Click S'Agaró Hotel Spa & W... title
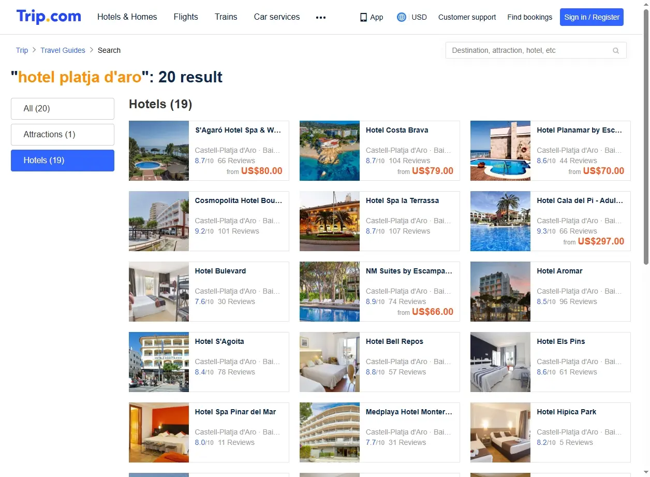The image size is (650, 477). coord(238,130)
